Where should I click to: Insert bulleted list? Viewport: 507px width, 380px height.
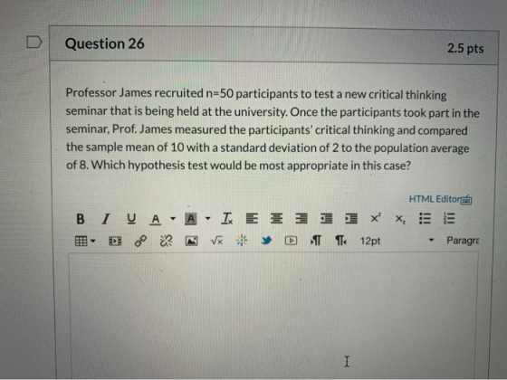(x=425, y=219)
